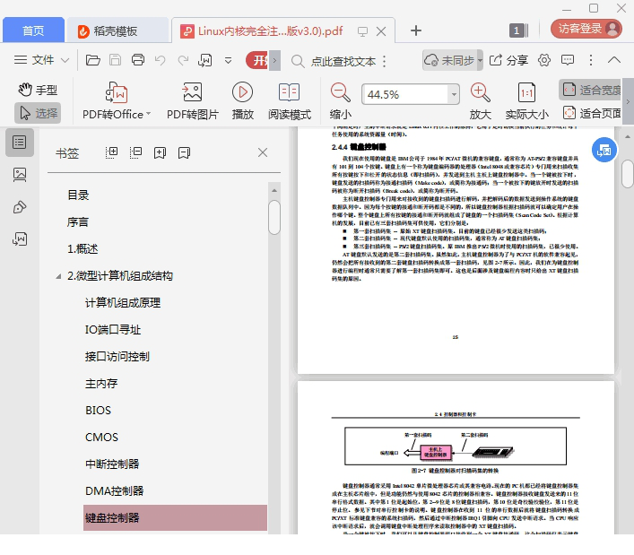Image resolution: width=634 pixels, height=555 pixels.
Task: Switch to the 稻壳模板 tab
Action: [117, 30]
